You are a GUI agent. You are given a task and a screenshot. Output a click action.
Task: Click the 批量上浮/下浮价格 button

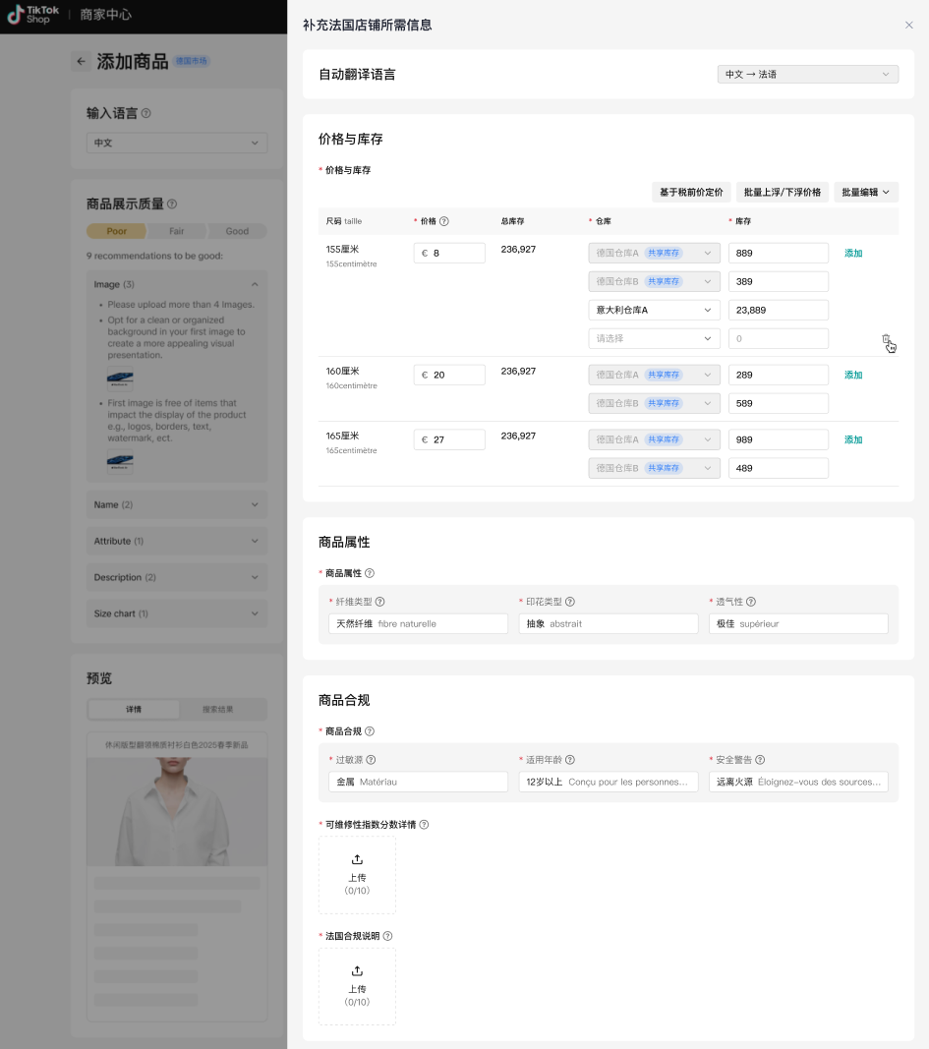(x=783, y=193)
